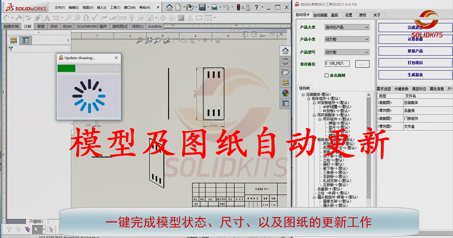
Task: Switch to the 模型状态 tab
Action: pyautogui.click(x=419, y=89)
